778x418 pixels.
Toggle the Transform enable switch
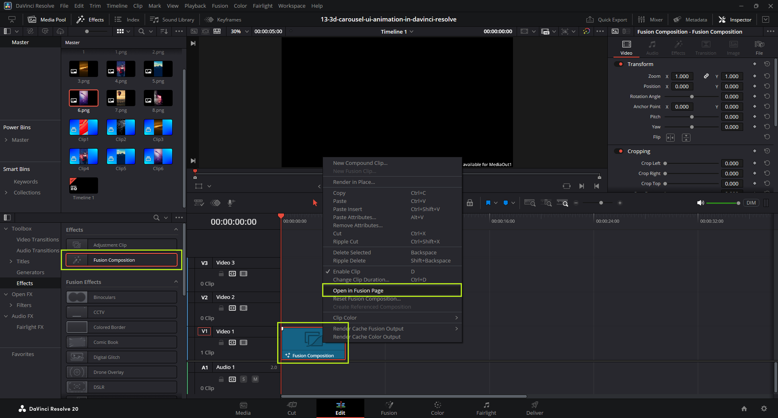coord(619,64)
